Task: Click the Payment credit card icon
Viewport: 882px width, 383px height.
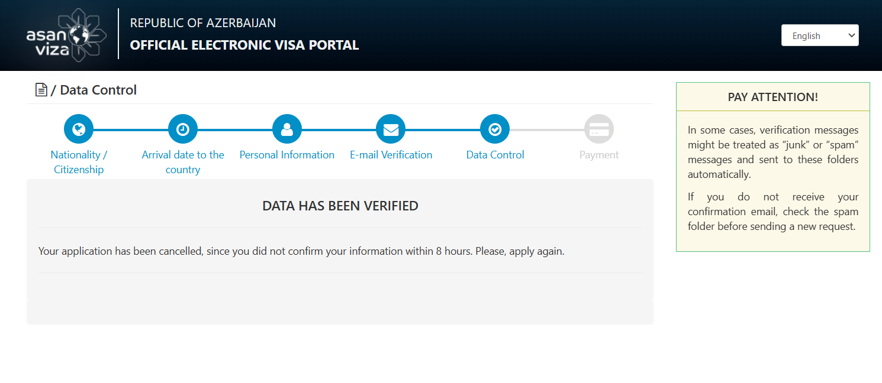Action: click(599, 129)
